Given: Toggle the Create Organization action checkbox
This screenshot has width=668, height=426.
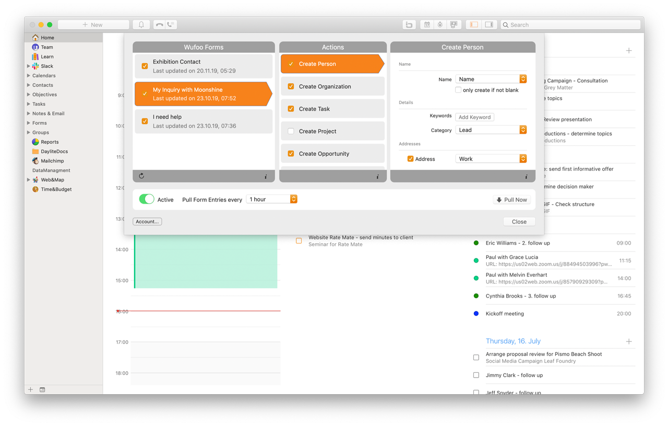Looking at the screenshot, I should [x=291, y=87].
